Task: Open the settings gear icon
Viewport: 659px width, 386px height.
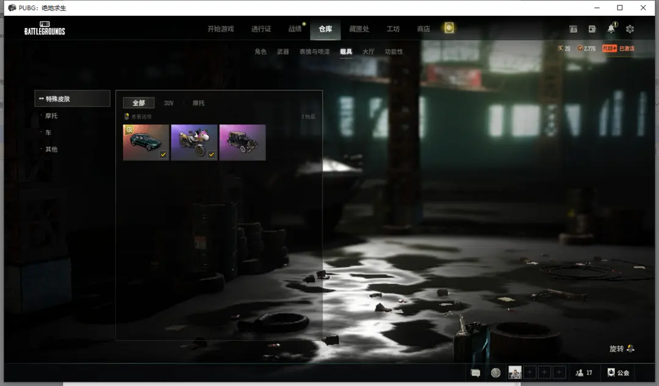Action: pos(630,29)
